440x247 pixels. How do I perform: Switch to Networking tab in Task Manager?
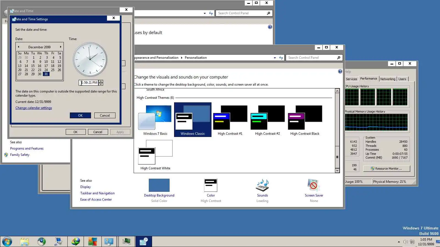tap(388, 79)
